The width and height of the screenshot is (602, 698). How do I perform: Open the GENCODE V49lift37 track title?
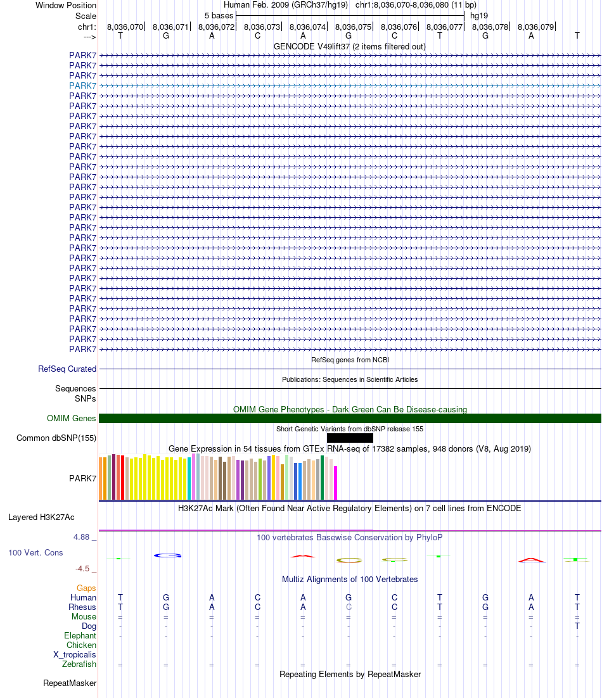coord(350,46)
